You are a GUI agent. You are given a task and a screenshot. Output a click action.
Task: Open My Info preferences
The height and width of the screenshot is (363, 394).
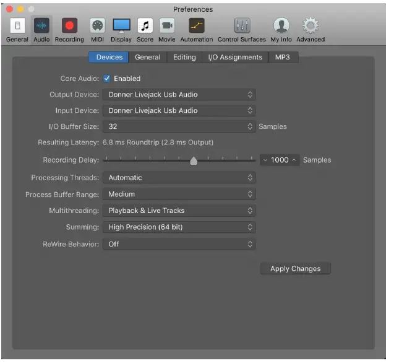(x=281, y=27)
